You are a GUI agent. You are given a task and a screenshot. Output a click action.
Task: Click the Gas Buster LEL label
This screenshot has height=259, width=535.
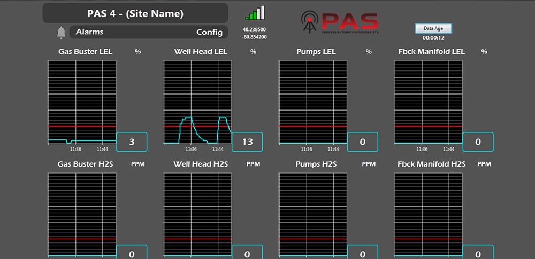85,52
